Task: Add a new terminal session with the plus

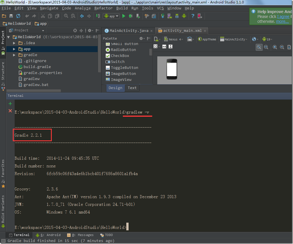Action: point(10,104)
